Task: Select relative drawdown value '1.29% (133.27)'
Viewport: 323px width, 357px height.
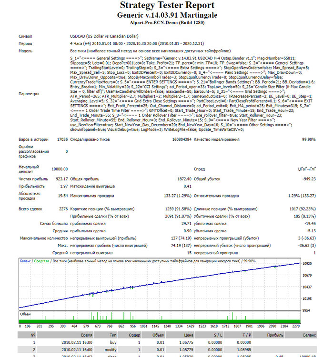Action: click(x=302, y=196)
